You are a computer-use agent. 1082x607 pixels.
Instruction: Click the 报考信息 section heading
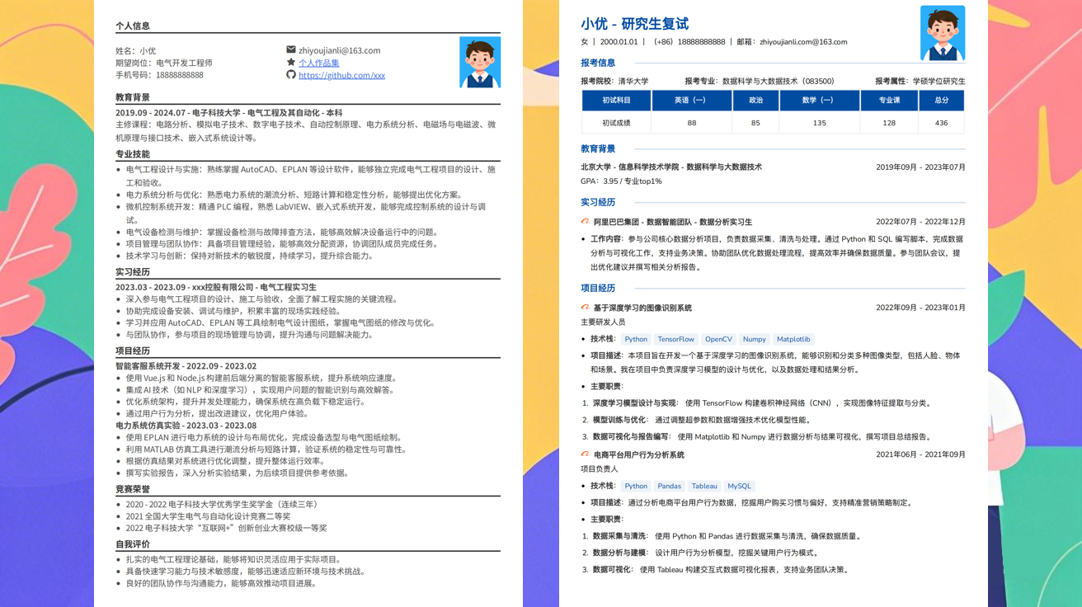click(x=598, y=63)
